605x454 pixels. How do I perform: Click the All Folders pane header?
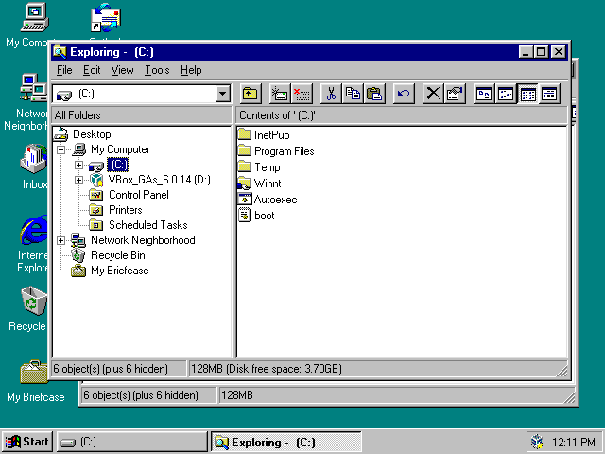142,115
